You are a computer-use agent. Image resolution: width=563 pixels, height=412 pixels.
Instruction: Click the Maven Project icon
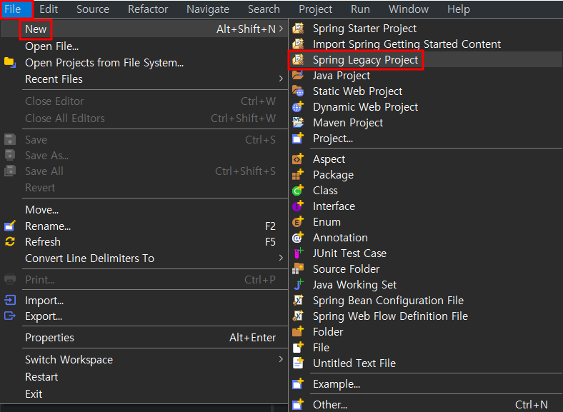pos(298,122)
